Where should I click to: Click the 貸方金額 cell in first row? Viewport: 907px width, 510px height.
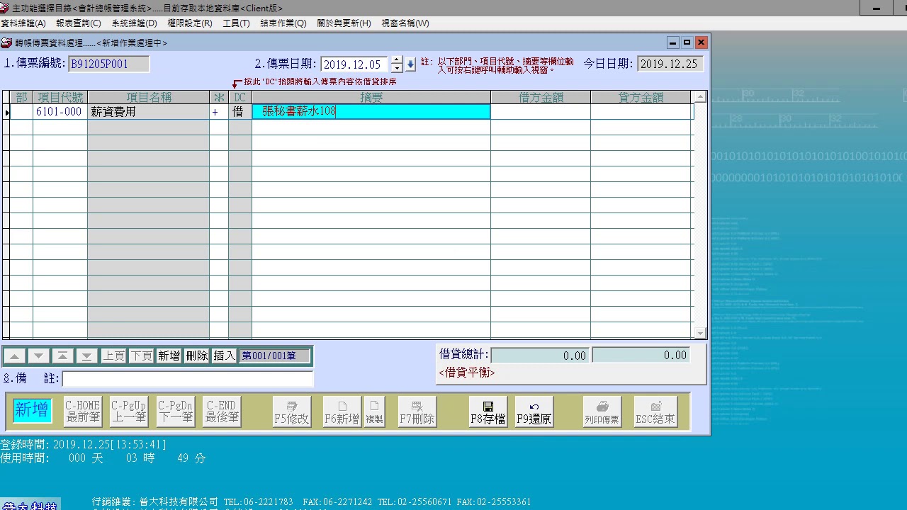[641, 112]
